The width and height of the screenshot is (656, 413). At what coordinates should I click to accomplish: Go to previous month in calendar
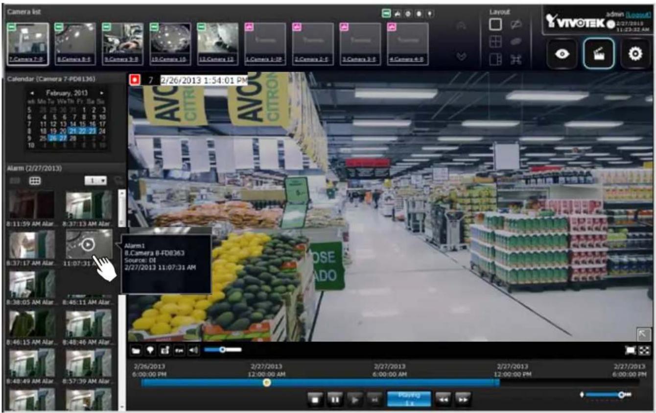click(32, 93)
